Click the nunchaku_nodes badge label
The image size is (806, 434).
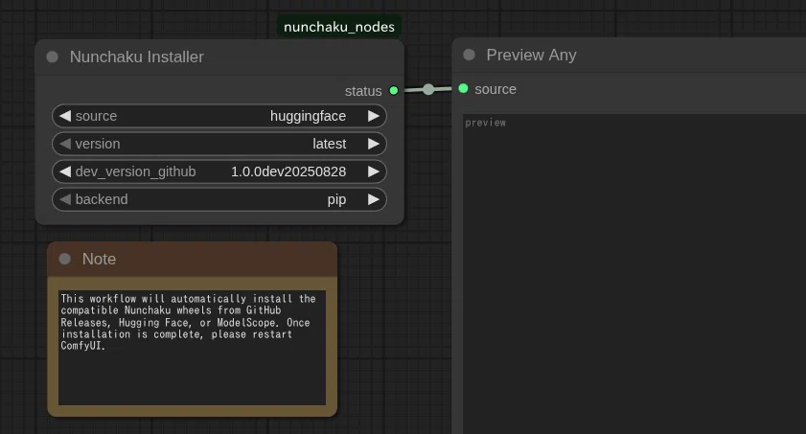pos(339,27)
